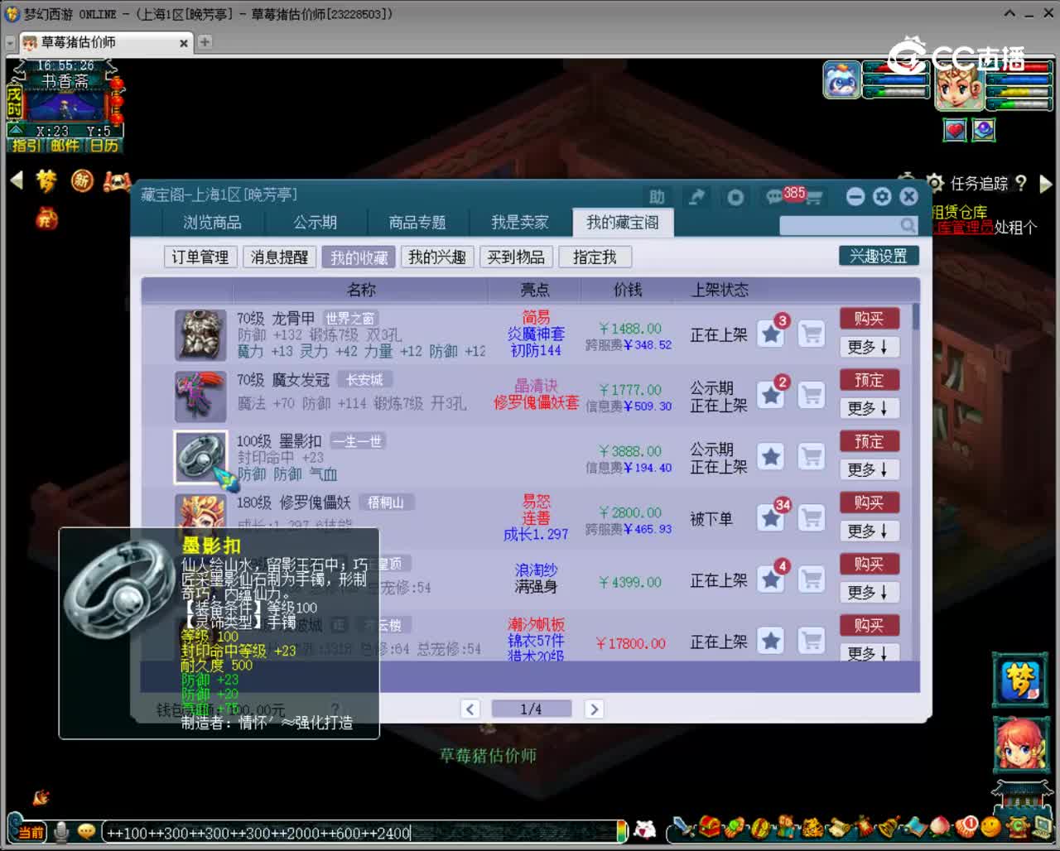Reserve the 70级 魔女发冠 with 预定
The image size is (1060, 851).
pyautogui.click(x=868, y=380)
